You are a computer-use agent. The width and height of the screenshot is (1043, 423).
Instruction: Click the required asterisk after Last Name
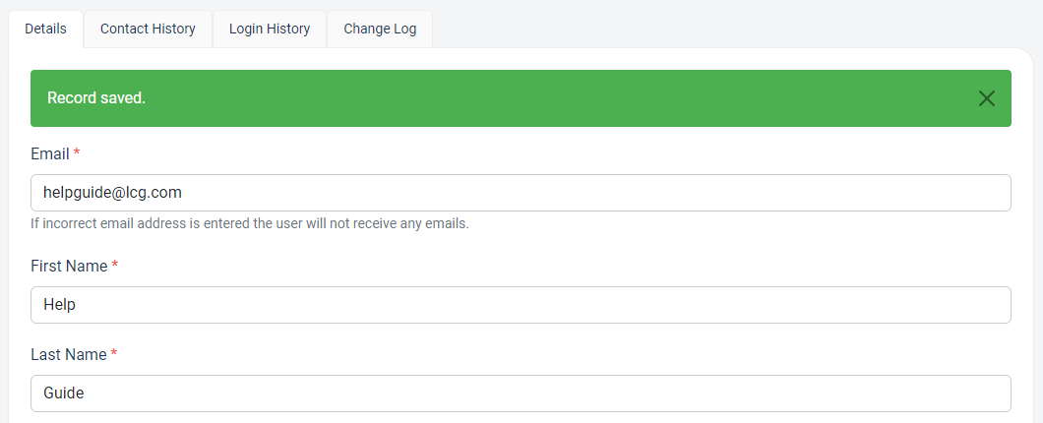[114, 354]
